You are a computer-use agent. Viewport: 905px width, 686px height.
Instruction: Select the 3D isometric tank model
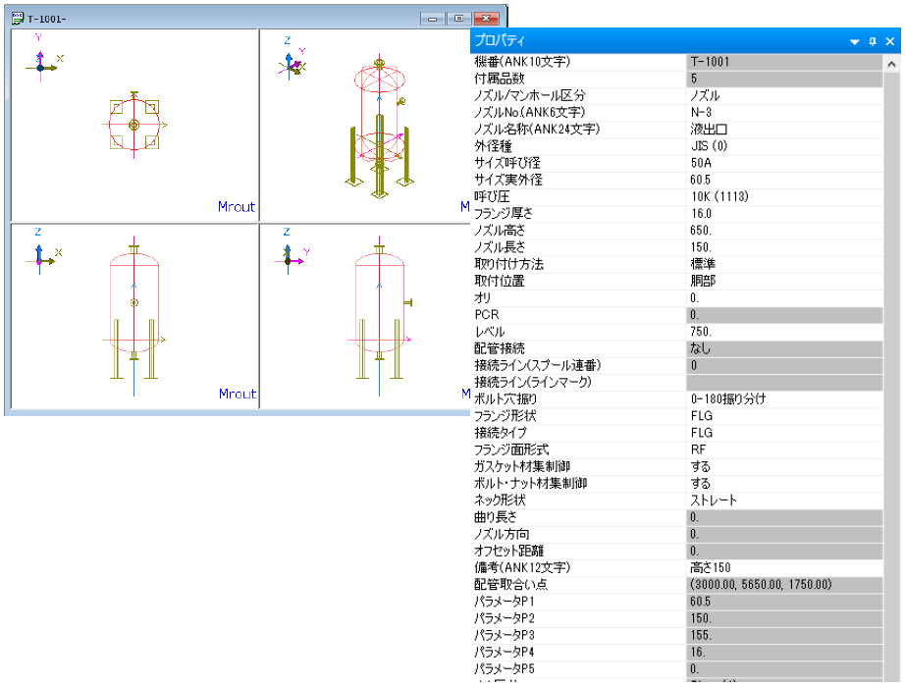tap(379, 127)
